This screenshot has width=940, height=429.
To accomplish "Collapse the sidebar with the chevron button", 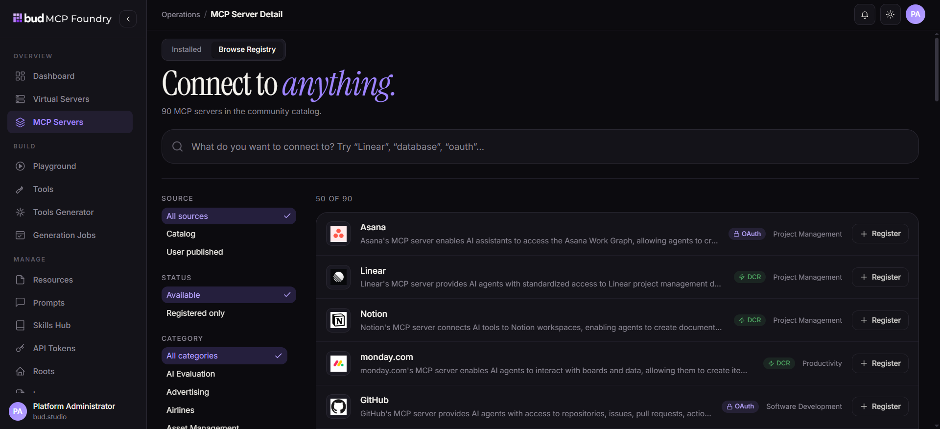I will [128, 19].
